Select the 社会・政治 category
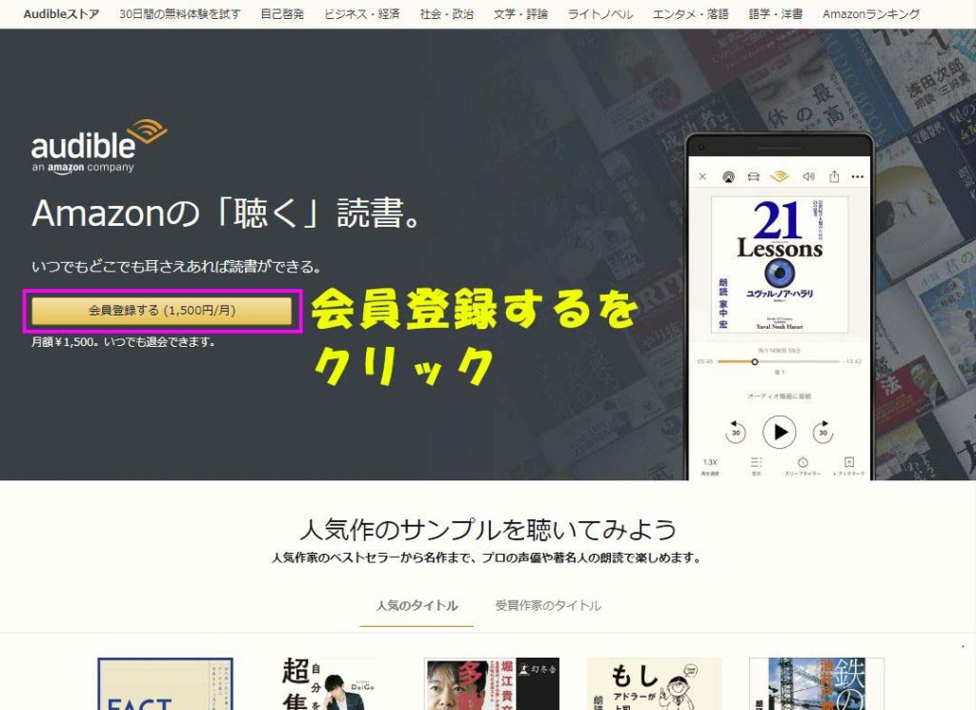The image size is (976, 710). click(446, 13)
